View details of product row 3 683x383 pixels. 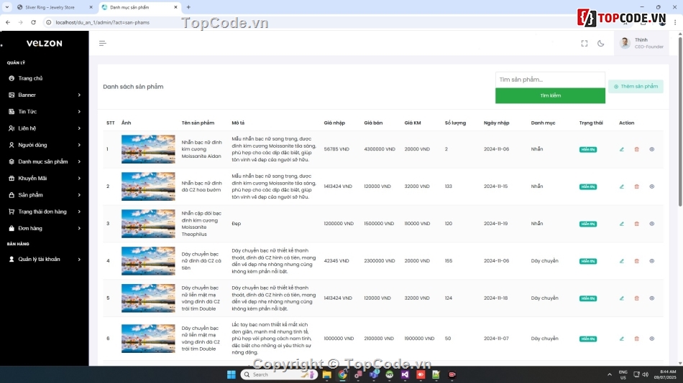(x=651, y=224)
